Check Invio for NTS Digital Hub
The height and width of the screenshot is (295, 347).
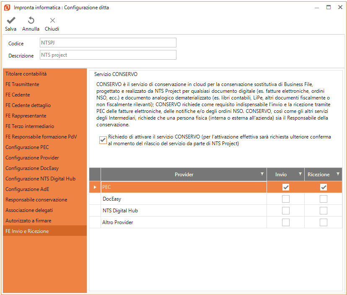285,211
